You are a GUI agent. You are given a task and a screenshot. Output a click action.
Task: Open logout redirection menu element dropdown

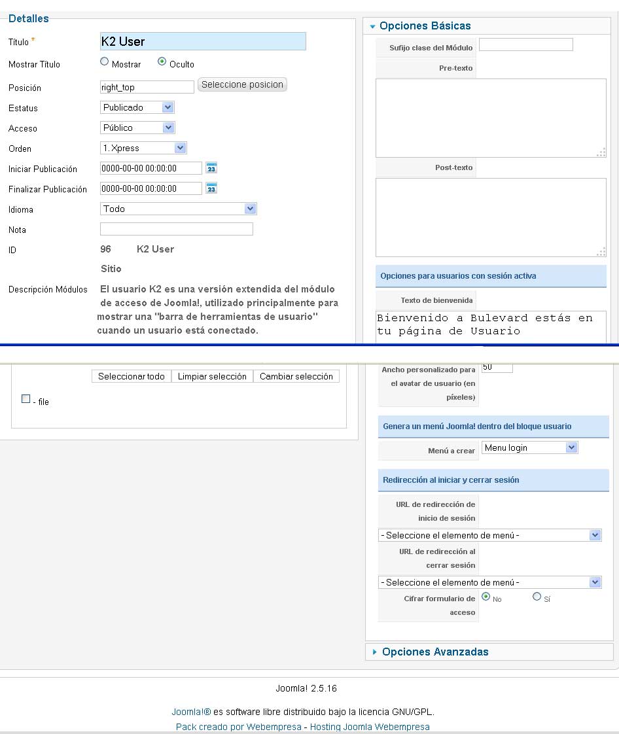tap(489, 582)
